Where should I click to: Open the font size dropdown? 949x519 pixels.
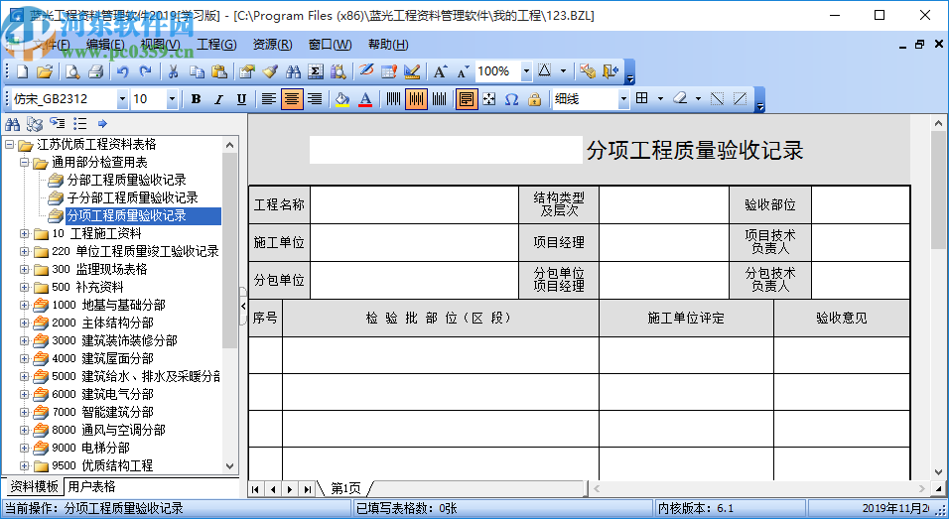[x=172, y=99]
